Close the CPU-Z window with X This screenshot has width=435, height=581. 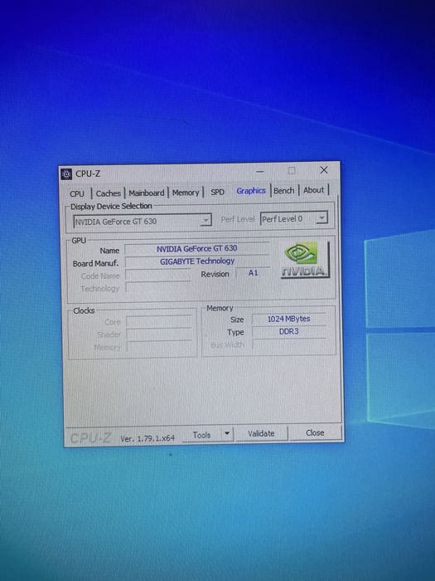point(324,170)
